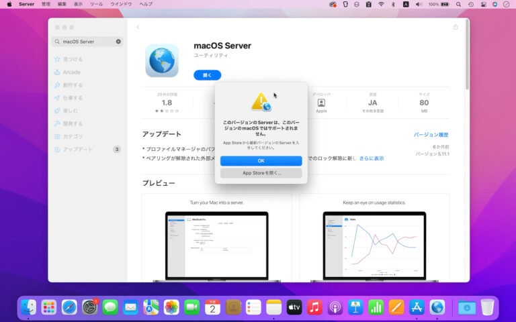The width and height of the screenshot is (516, 322).
Task: Click the input source A icon in the menu bar
Action: [x=406, y=4]
